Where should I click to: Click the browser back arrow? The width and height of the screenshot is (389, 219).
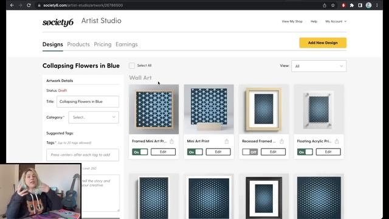(12, 5)
